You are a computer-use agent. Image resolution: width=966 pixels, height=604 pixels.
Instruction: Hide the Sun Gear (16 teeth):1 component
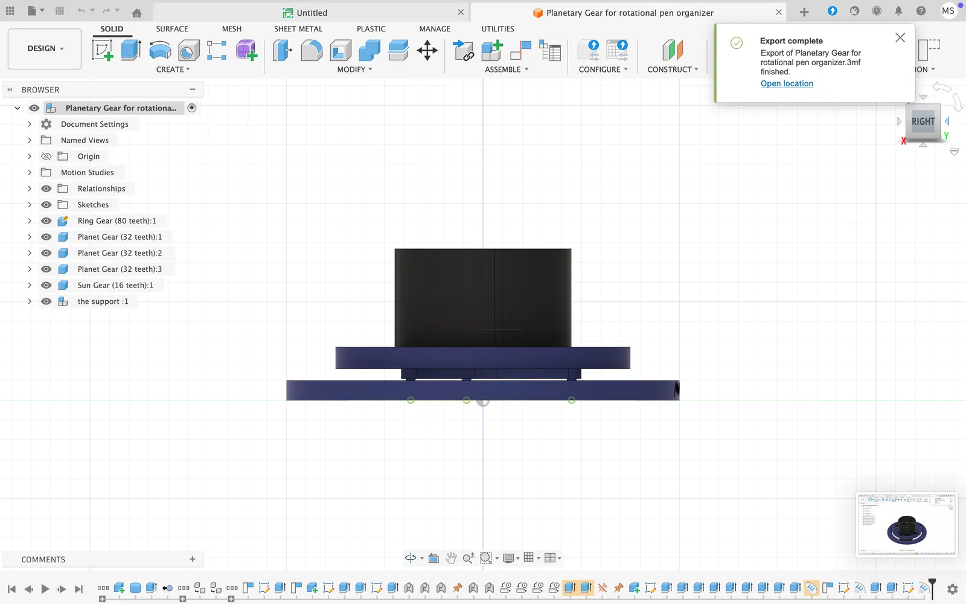(46, 286)
